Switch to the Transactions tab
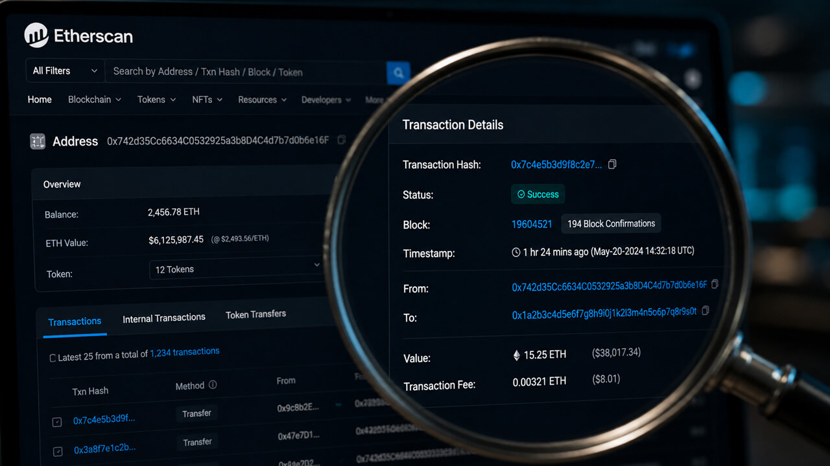The height and width of the screenshot is (466, 830). [x=75, y=322]
